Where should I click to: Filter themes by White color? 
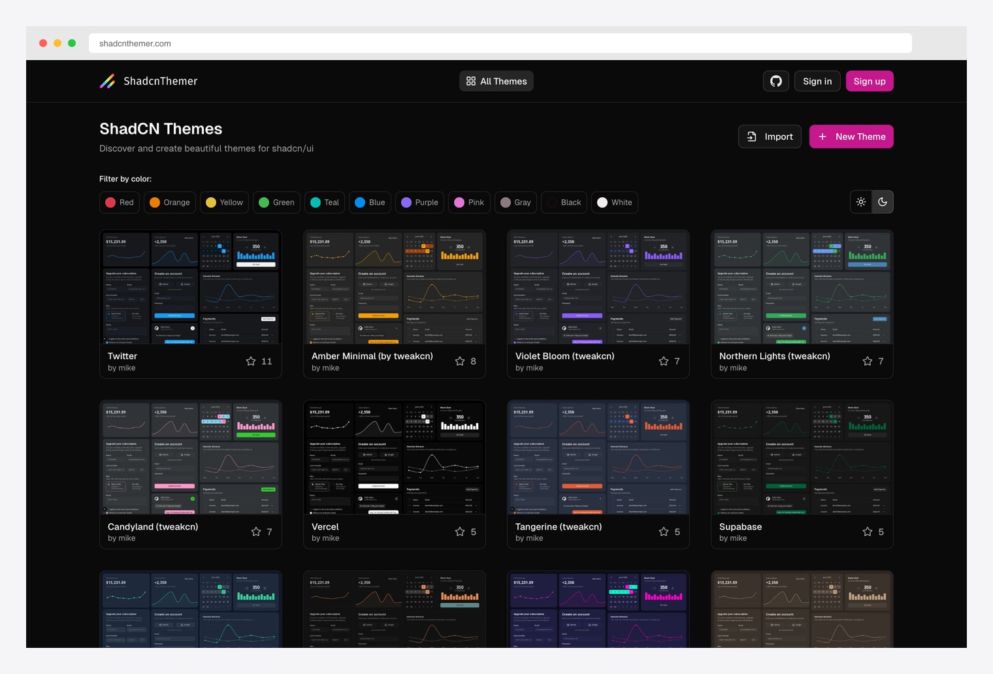[615, 202]
